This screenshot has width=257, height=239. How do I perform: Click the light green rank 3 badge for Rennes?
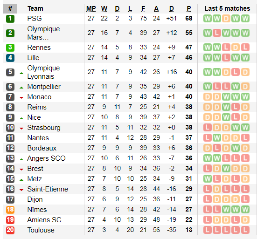10,48
